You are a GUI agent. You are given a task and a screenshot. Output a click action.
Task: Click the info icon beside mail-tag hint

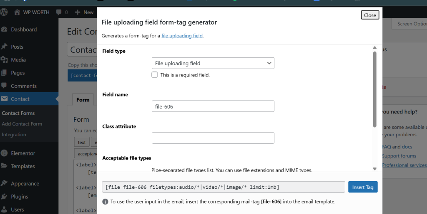[105, 202]
